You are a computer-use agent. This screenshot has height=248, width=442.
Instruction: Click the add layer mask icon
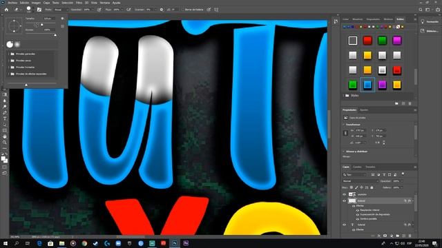[x=385, y=236]
